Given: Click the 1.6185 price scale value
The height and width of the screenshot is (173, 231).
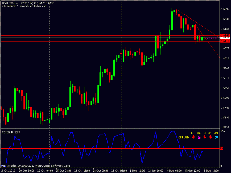Looking at the screenshot, I should pyautogui.click(x=225, y=29).
